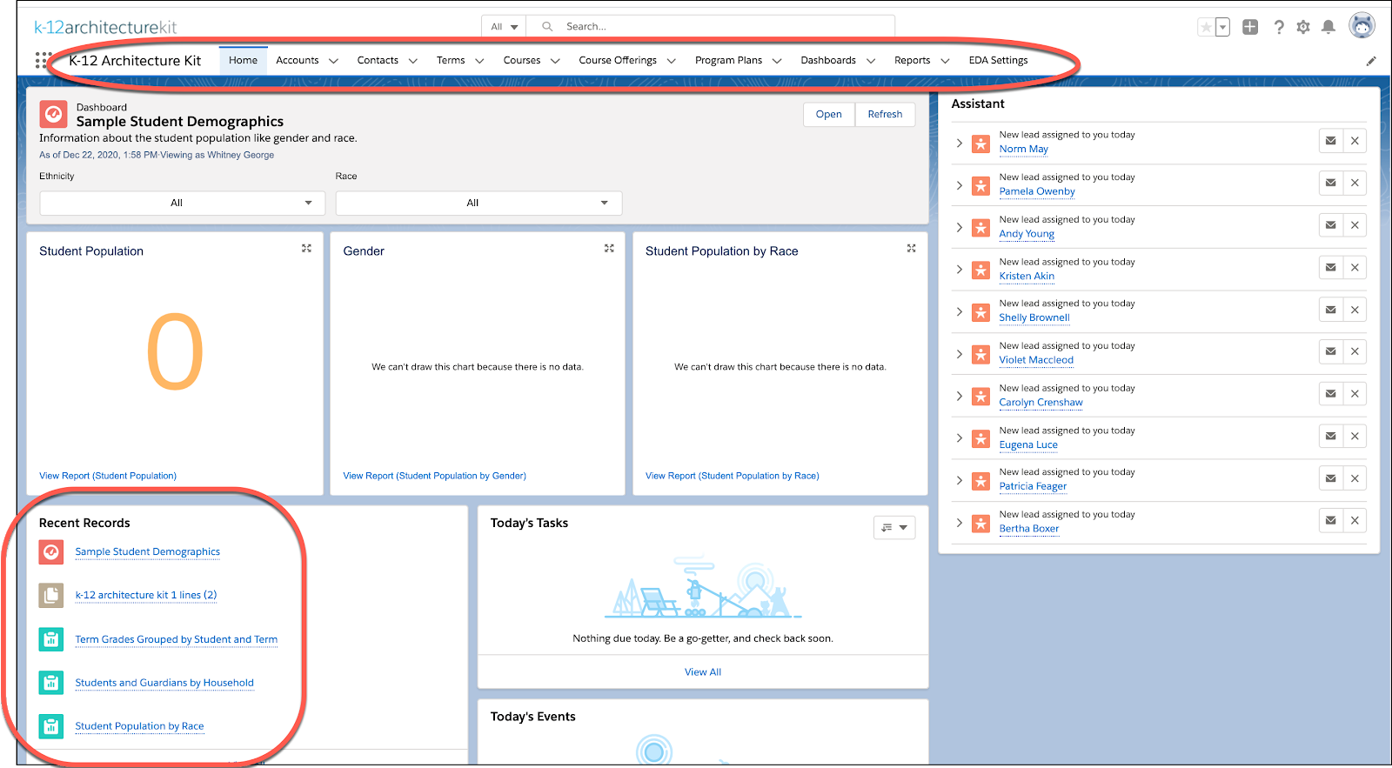Open the Notifications bell

tap(1328, 27)
